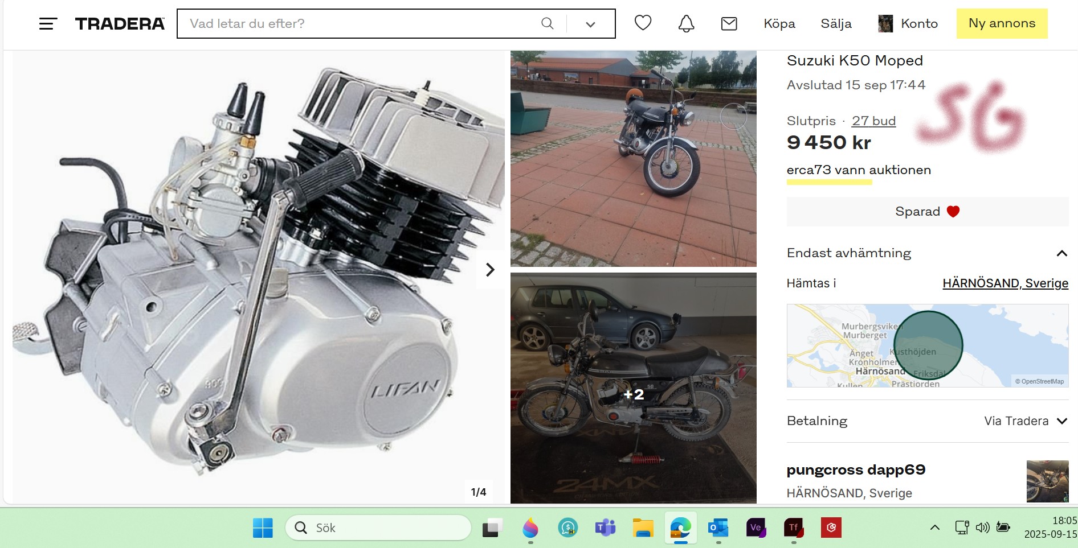The image size is (1078, 548).
Task: Collapse the Endast avhämtning section
Action: point(927,253)
